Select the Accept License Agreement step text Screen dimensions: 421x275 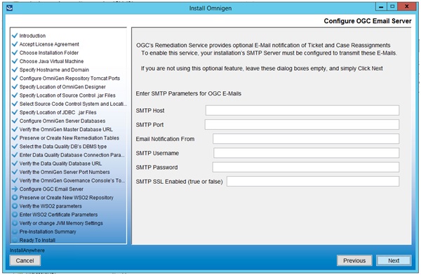pyautogui.click(x=49, y=44)
